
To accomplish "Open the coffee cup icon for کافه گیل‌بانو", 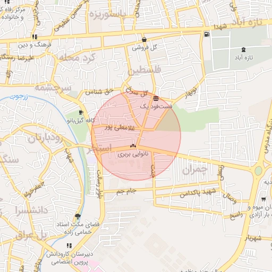I will click(x=81, y=112).
